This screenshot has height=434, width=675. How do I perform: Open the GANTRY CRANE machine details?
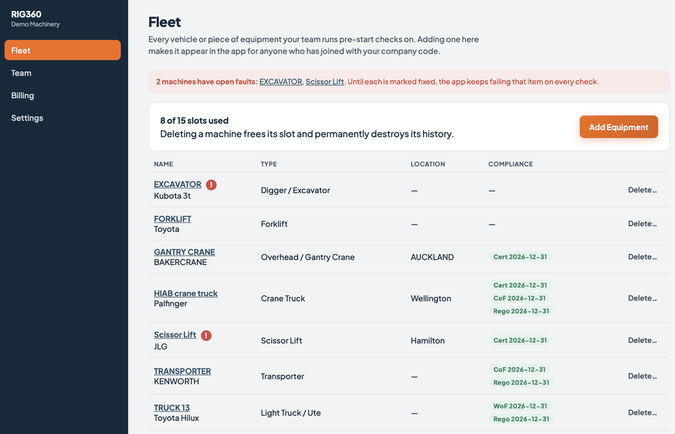184,252
